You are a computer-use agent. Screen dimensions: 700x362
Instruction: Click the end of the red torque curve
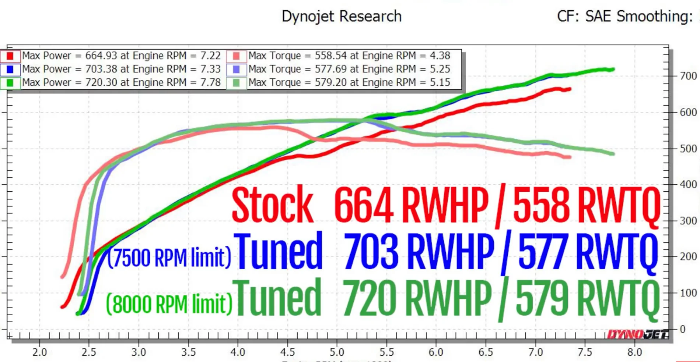point(569,157)
